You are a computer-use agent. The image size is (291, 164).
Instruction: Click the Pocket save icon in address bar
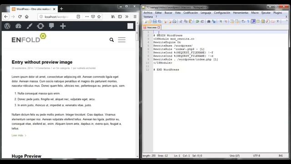coord(93,17)
